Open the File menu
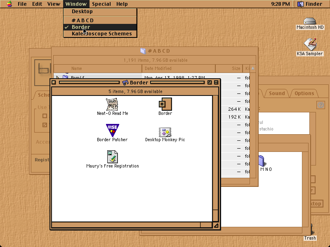Screen dimensions: 330x247 [22, 4]
